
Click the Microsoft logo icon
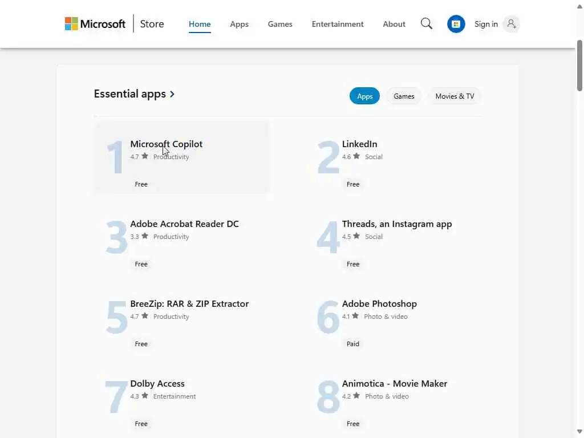71,24
